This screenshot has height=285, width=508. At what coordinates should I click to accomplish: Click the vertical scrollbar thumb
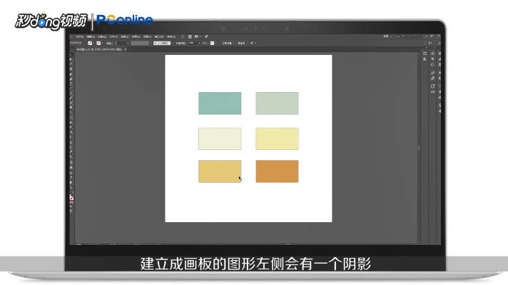(x=419, y=148)
